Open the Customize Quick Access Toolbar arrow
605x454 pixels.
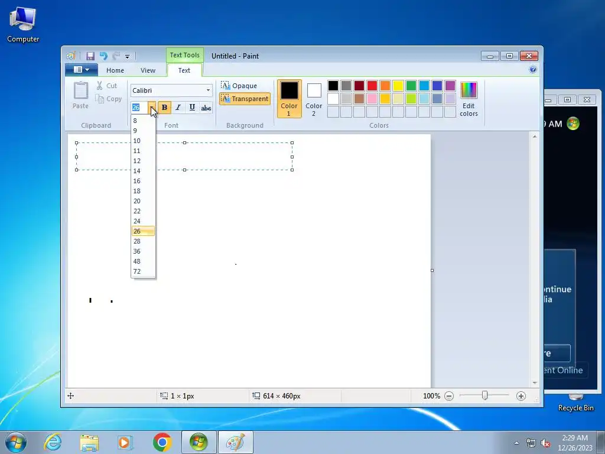(x=128, y=56)
